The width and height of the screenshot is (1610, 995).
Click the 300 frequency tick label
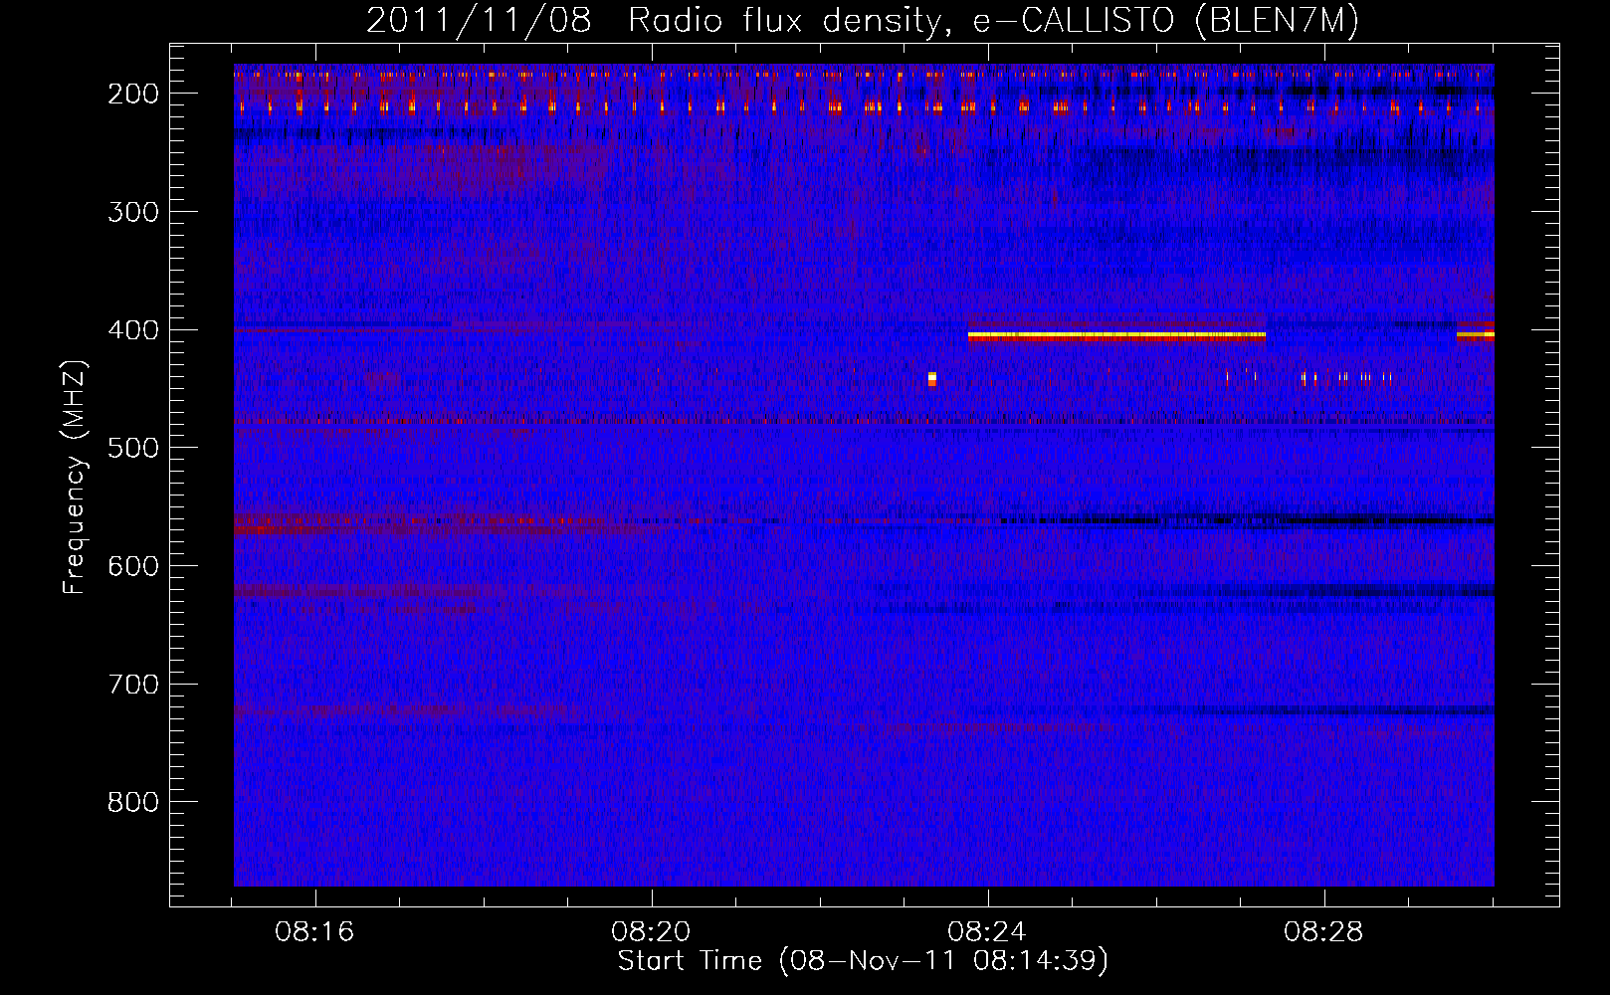[133, 212]
